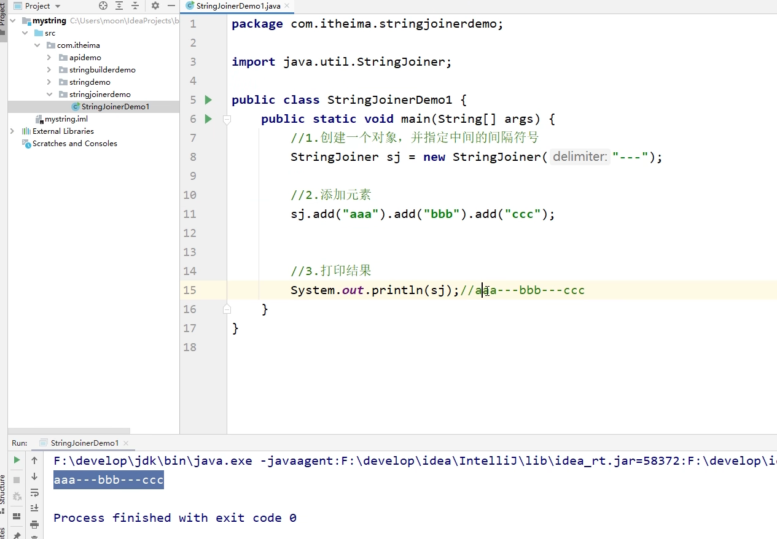Toggle Scroll to End in console
The width and height of the screenshot is (777, 539).
(x=34, y=508)
